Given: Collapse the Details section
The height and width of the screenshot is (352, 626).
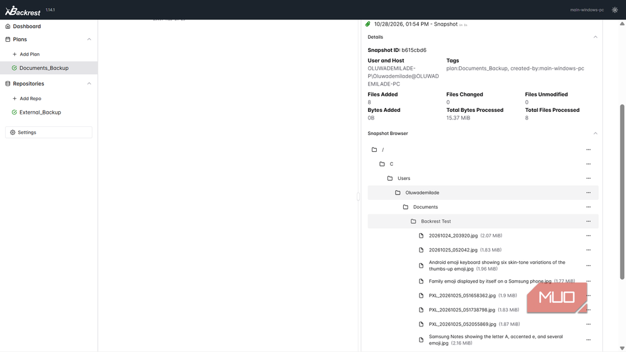Looking at the screenshot, I should [x=595, y=37].
